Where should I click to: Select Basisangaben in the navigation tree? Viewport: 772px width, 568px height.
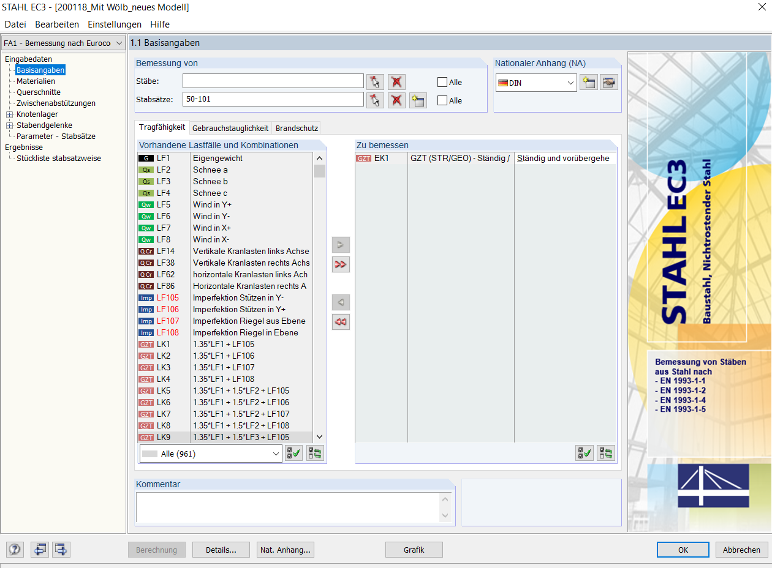(x=40, y=70)
